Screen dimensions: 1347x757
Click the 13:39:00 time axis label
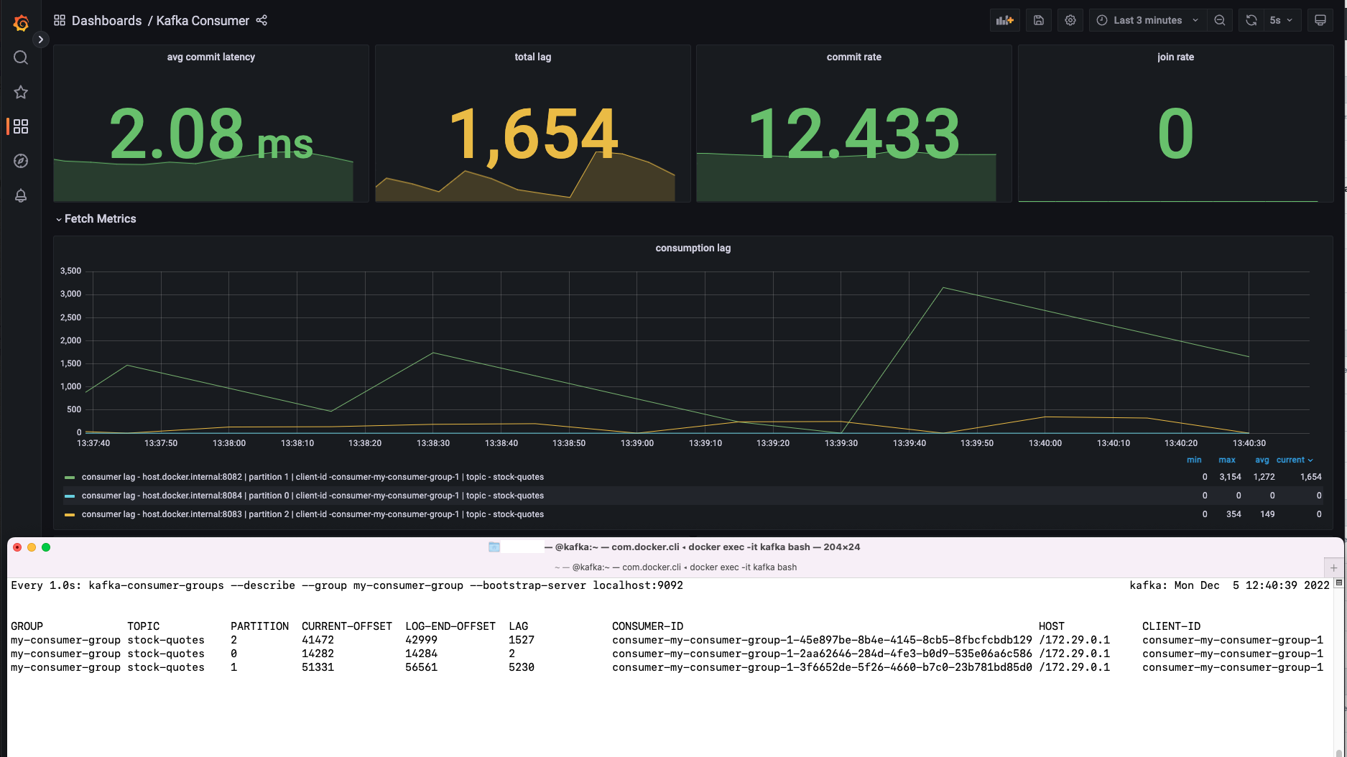(x=637, y=443)
